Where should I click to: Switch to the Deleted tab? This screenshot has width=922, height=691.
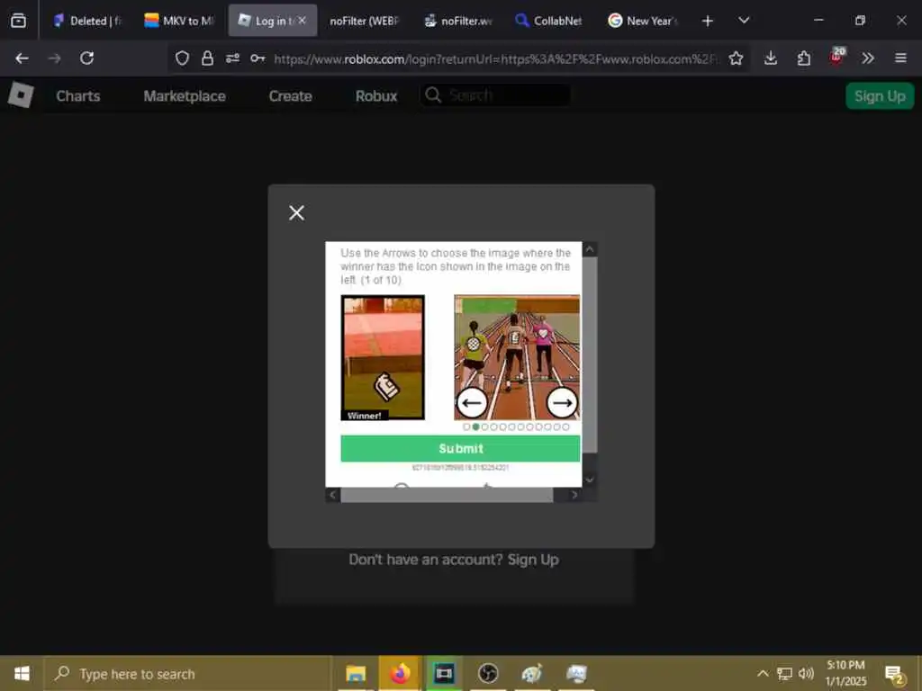(87, 21)
